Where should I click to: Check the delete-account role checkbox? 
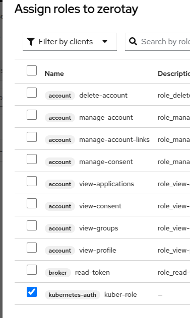coord(32,93)
